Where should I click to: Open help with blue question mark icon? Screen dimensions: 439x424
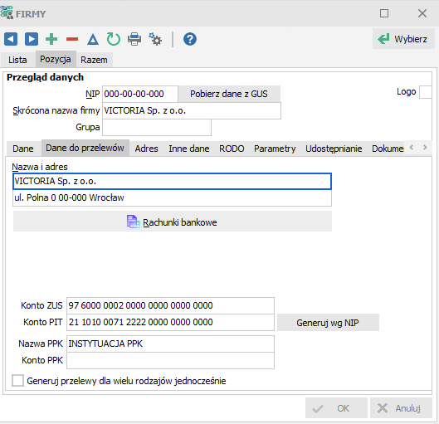click(190, 39)
